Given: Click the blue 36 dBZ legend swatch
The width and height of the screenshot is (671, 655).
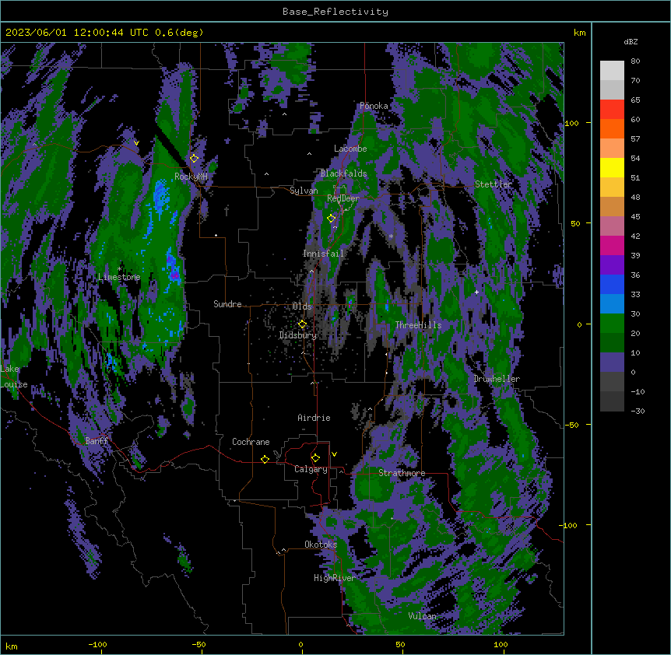Looking at the screenshot, I should 612,284.
